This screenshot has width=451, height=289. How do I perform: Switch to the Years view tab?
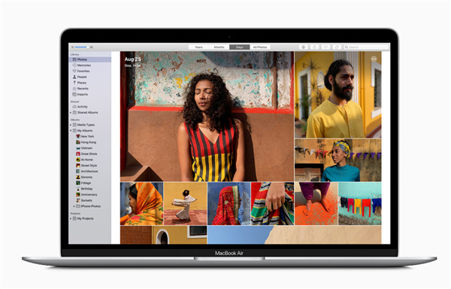198,47
